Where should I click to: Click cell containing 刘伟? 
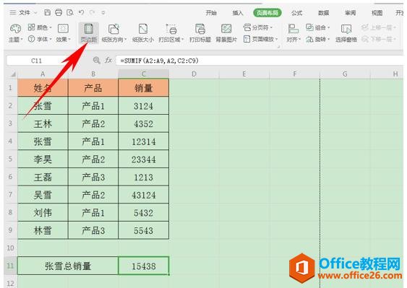point(43,212)
